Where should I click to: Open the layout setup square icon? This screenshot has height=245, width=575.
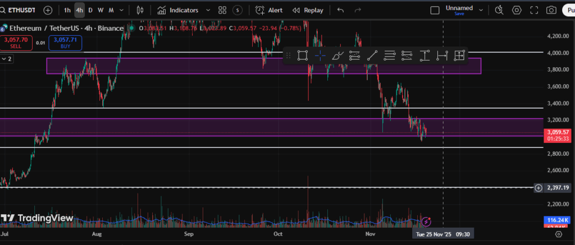pos(435,10)
